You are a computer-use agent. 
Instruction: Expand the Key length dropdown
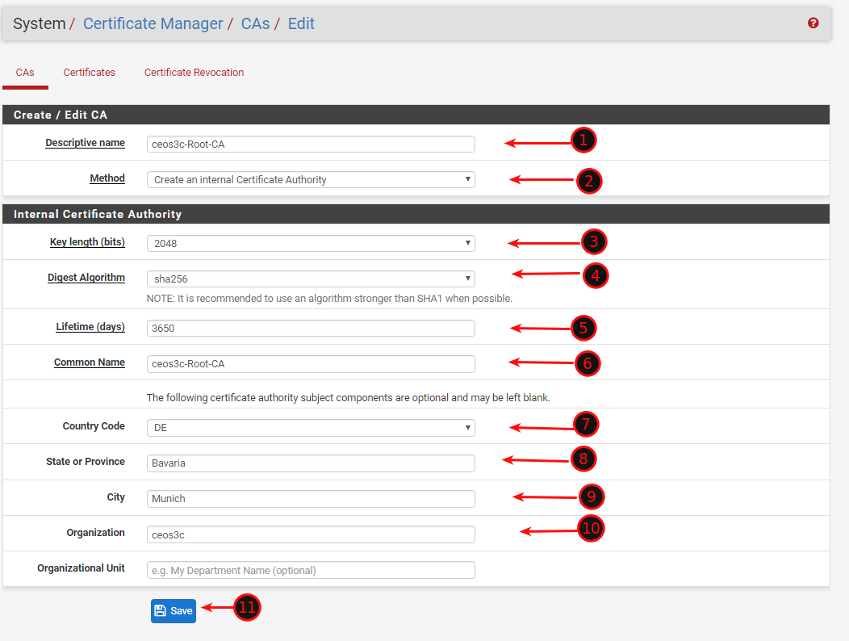coord(311,243)
